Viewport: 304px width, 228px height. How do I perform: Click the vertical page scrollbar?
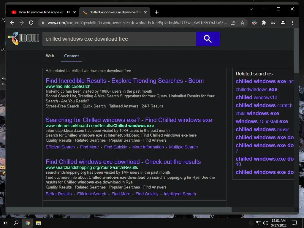(296, 51)
